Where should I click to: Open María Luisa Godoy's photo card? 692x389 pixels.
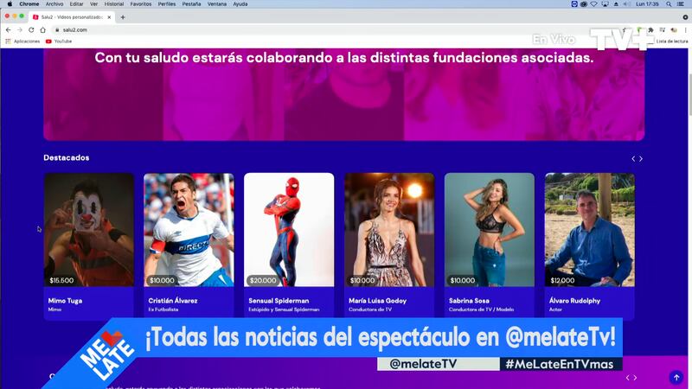tap(389, 230)
